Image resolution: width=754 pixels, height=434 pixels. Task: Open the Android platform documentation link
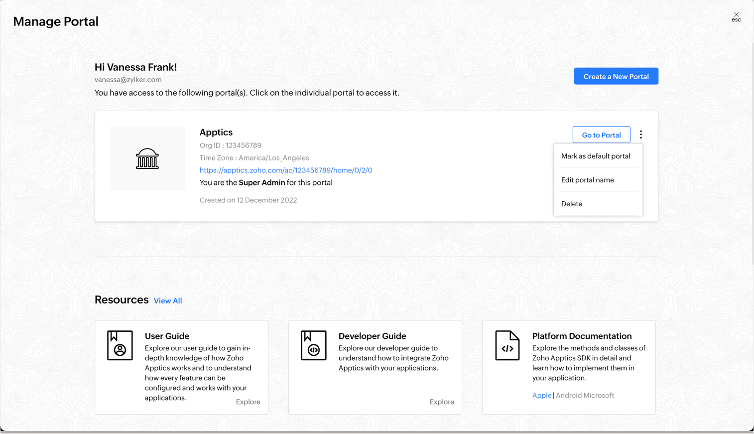coord(569,395)
